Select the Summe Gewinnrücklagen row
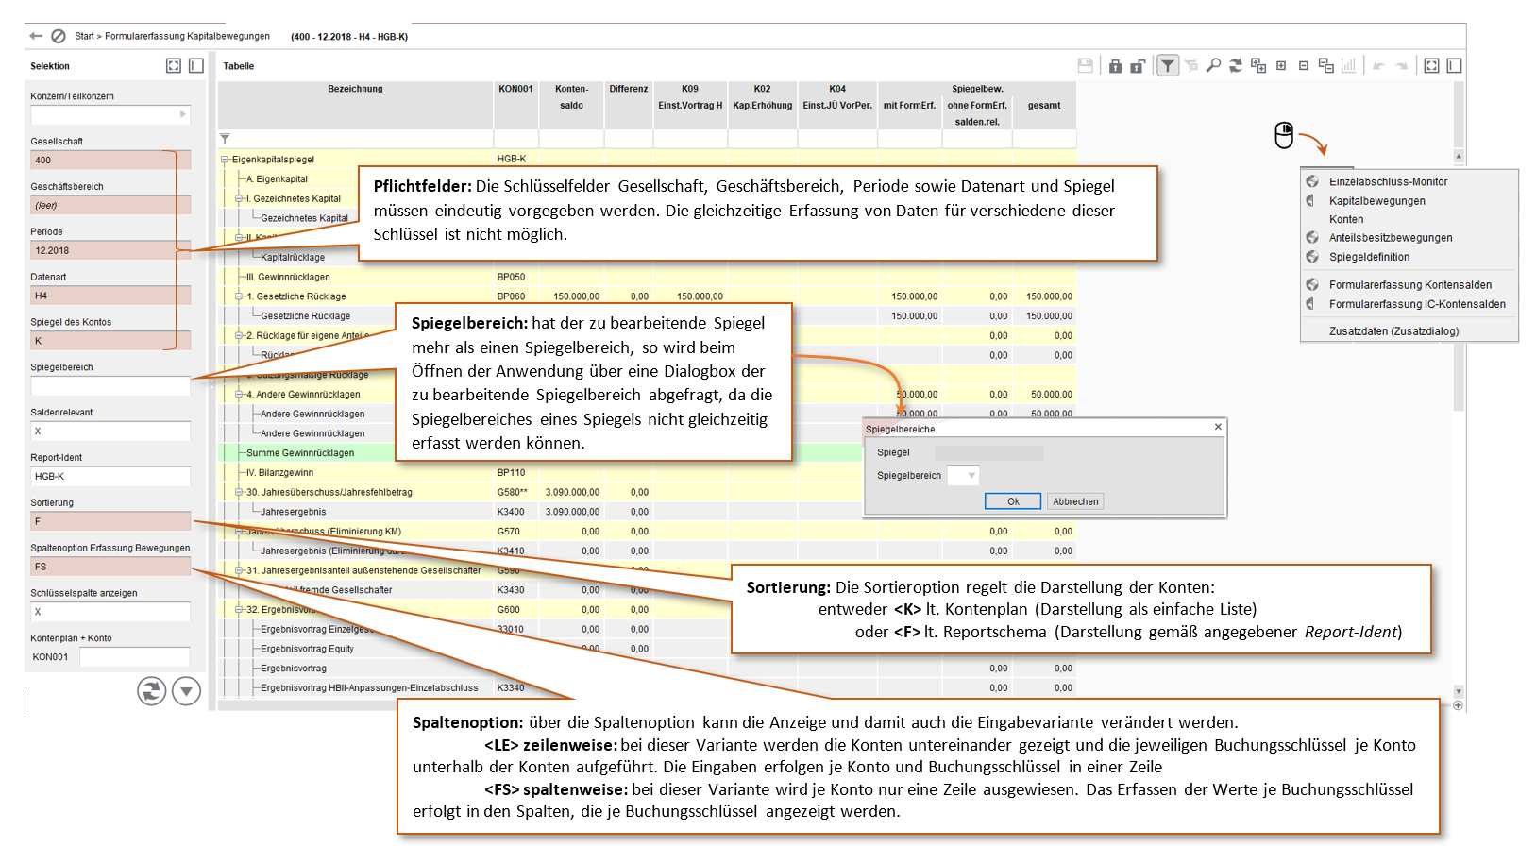The height and width of the screenshot is (864, 1536). (x=647, y=453)
